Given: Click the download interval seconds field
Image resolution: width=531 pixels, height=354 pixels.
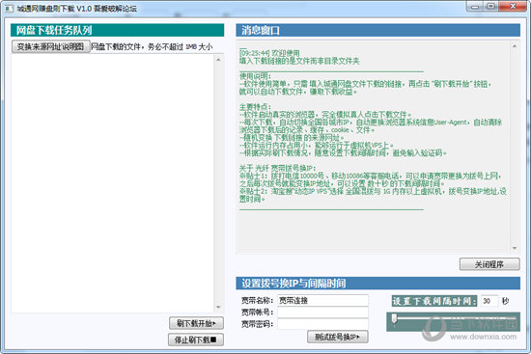Looking at the screenshot, I should 489,301.
